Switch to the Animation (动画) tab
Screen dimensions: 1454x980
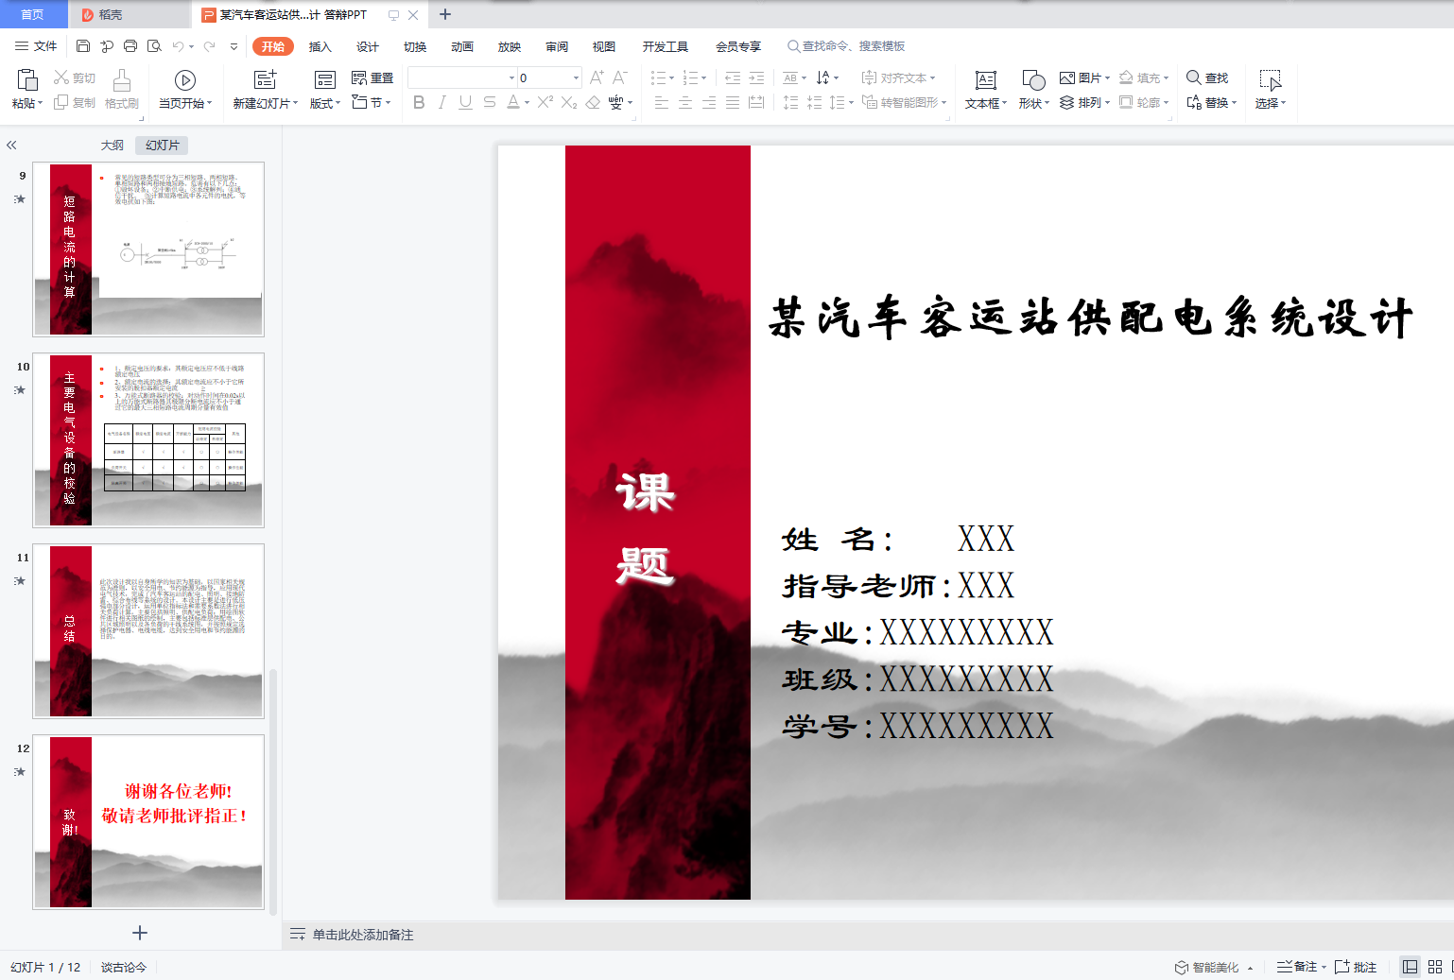pyautogui.click(x=462, y=46)
